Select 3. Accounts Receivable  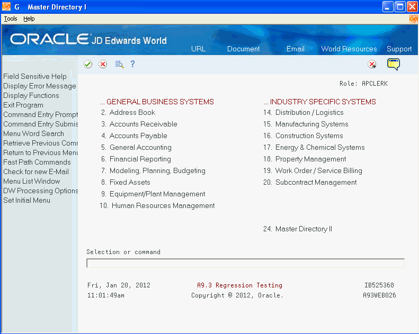139,124
